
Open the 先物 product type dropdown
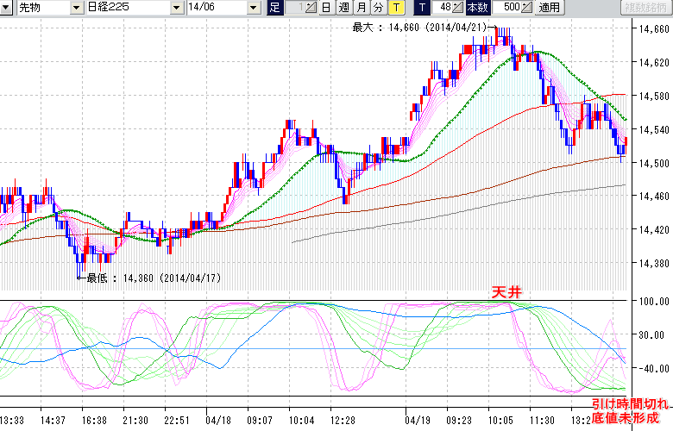pos(77,8)
